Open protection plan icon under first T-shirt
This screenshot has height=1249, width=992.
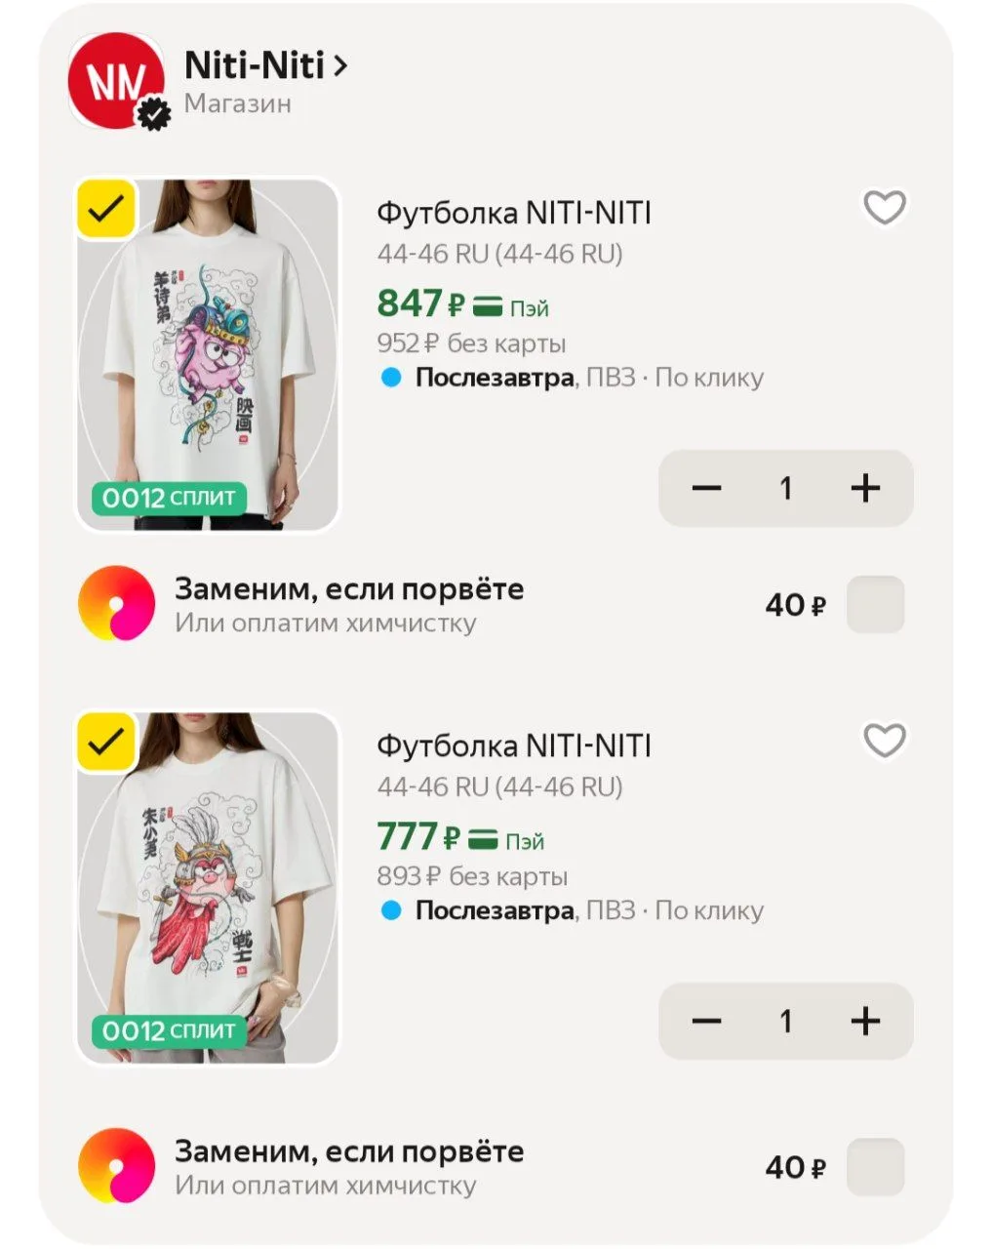point(116,603)
